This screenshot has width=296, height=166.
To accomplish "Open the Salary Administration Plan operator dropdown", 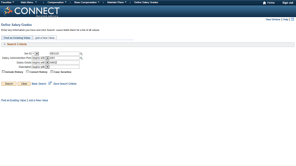I will pos(40,58).
